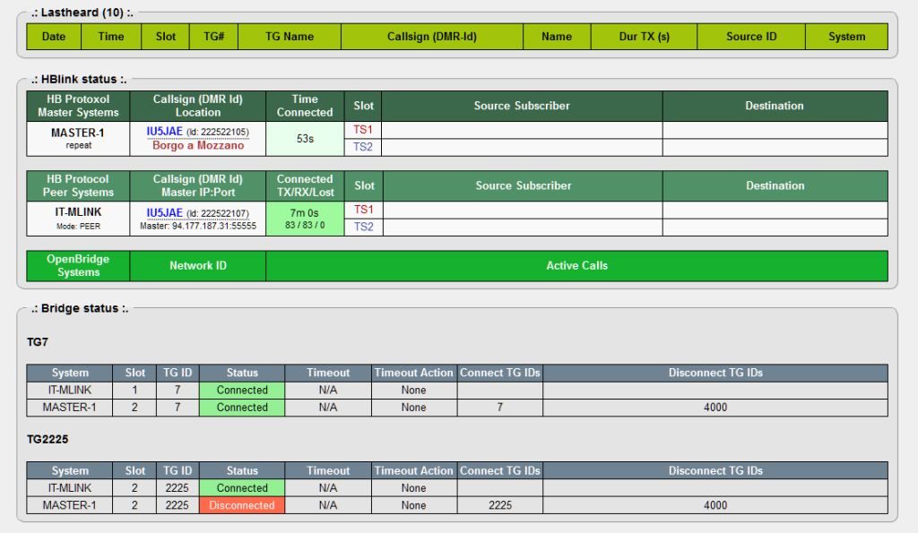This screenshot has height=533, width=918.
Task: Click the HB Protoxol Master Systems header
Action: pyautogui.click(x=78, y=106)
